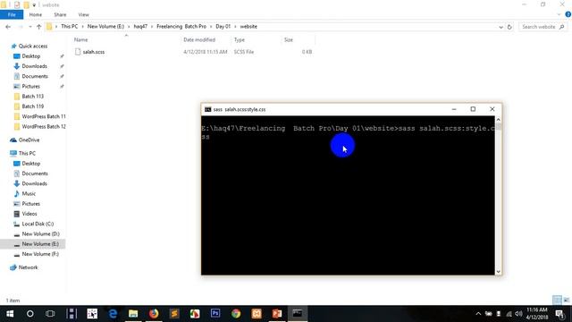Image resolution: width=572 pixels, height=322 pixels.
Task: Switch to the command prompt taskbar icon
Action: coord(298,314)
